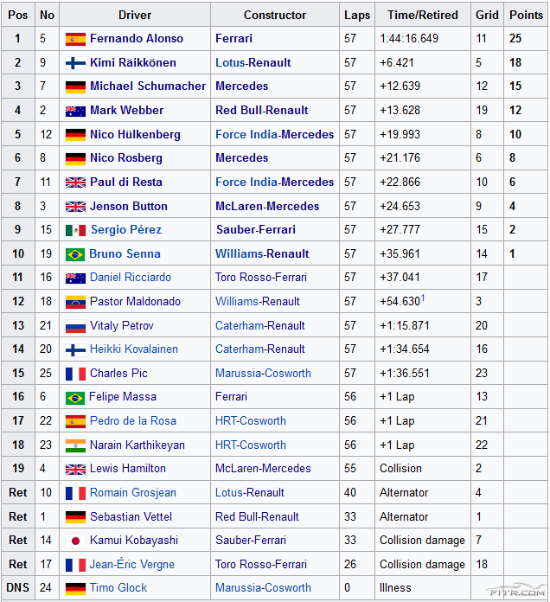Viewport: 550px width, 602px height.
Task: Open the Lewis Hamilton driver link
Action: 127,469
